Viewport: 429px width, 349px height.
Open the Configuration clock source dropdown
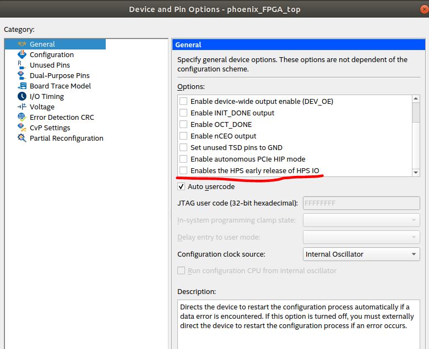[x=361, y=254]
